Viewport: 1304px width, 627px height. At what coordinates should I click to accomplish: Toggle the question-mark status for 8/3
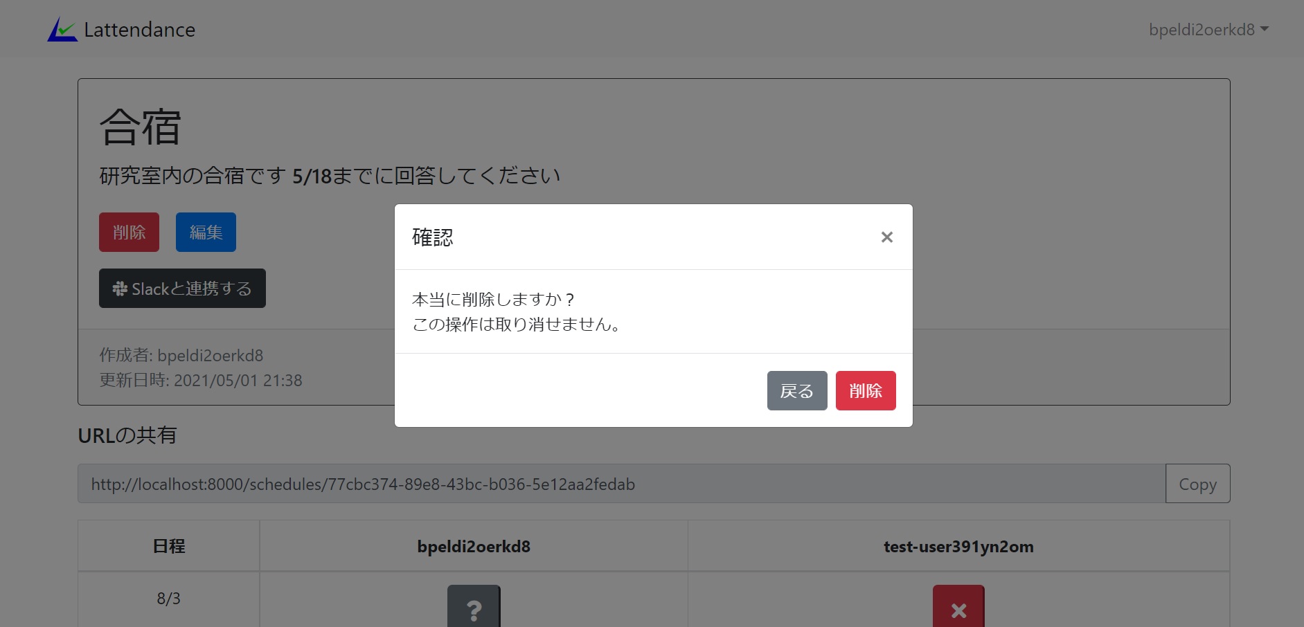point(474,608)
